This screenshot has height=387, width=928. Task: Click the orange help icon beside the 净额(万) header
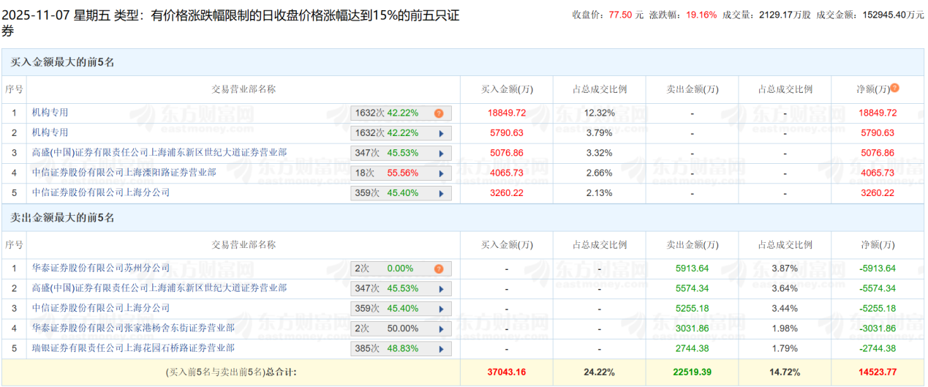pyautogui.click(x=894, y=89)
